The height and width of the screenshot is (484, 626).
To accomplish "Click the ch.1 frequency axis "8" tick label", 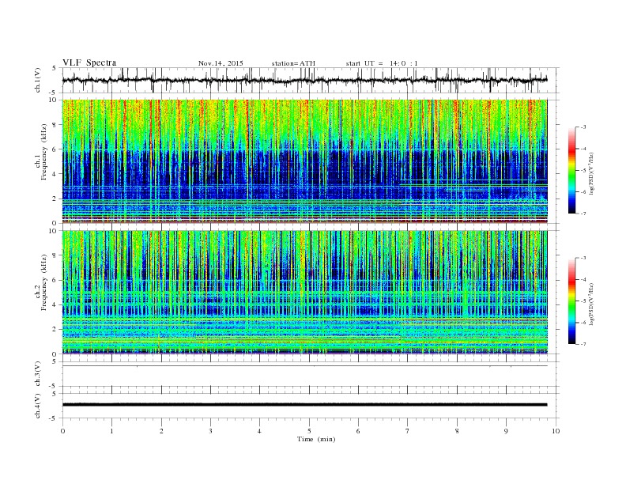I will click(x=55, y=125).
